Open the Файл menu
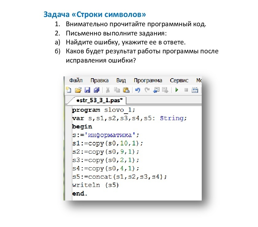Image resolution: width=258 pixels, height=227 pixels. 76,80
